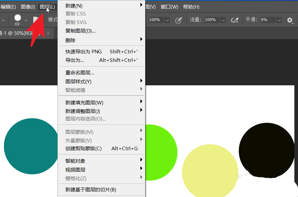
Task: Expand the opacity 100% dropdown arrow
Action: click(167, 20)
